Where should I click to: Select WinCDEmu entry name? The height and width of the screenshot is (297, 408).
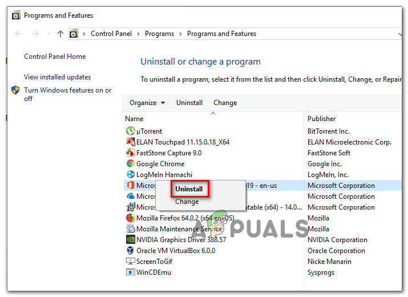[x=153, y=272]
